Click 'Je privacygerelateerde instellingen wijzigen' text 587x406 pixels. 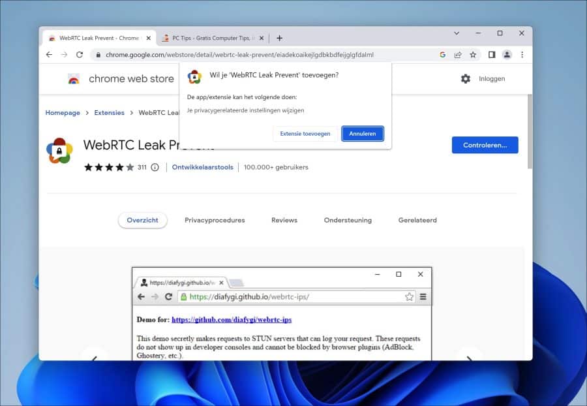245,110
